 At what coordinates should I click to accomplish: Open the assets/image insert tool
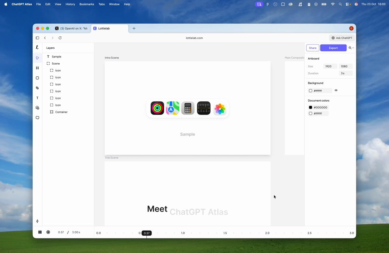click(37, 108)
